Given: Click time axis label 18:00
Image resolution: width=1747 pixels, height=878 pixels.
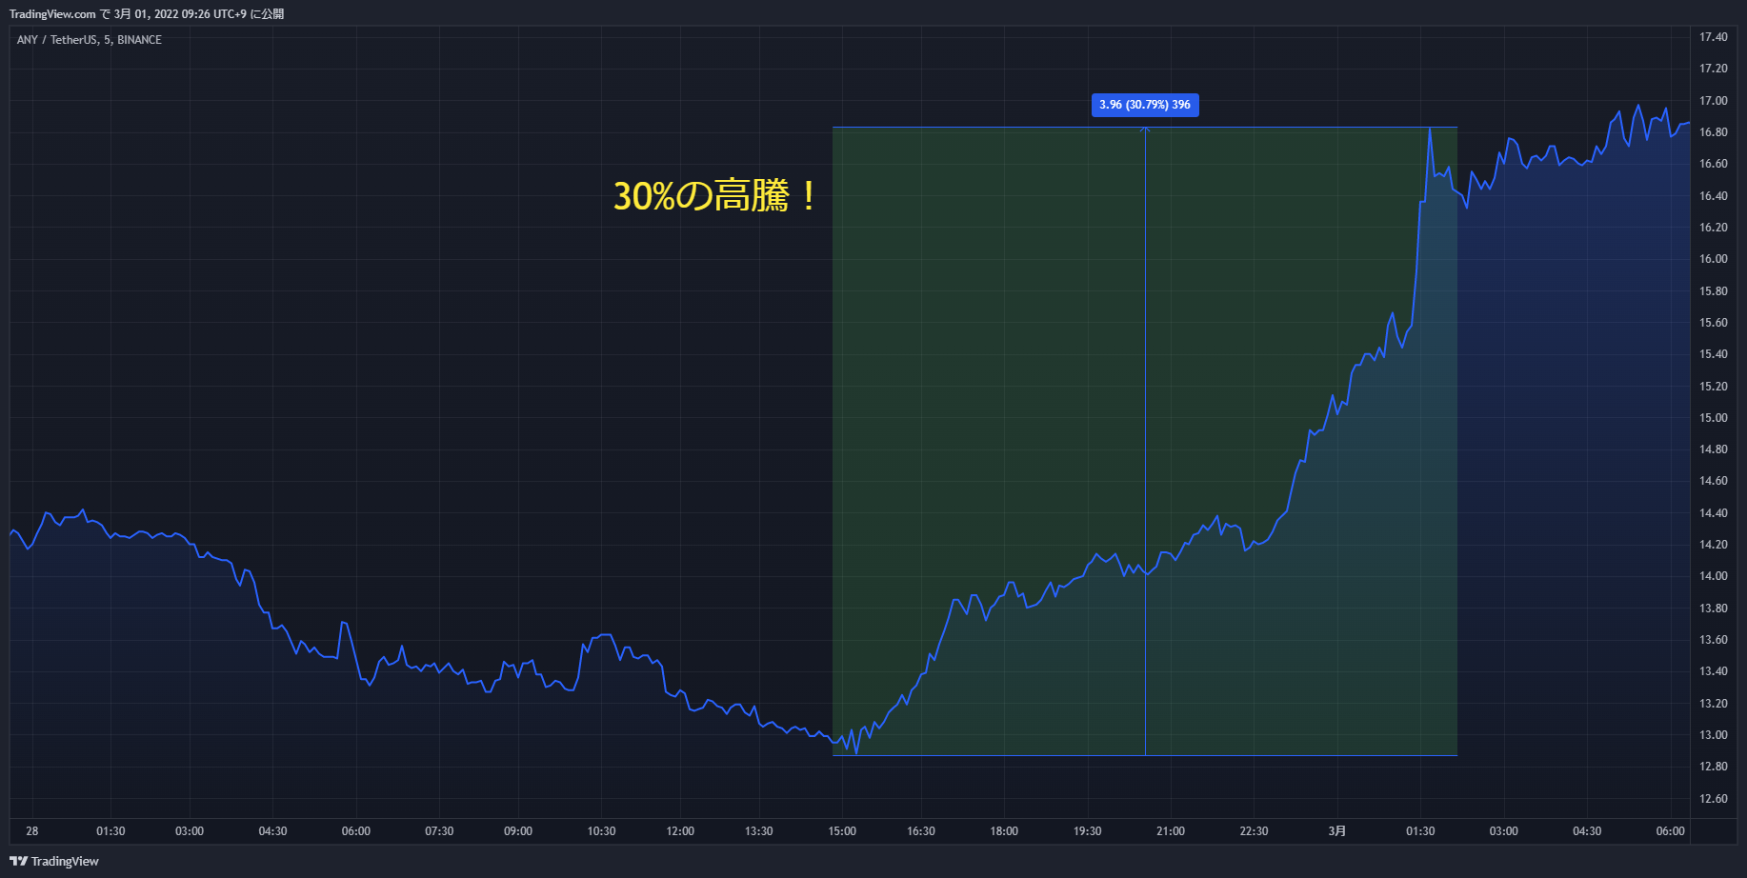Looking at the screenshot, I should [1004, 831].
